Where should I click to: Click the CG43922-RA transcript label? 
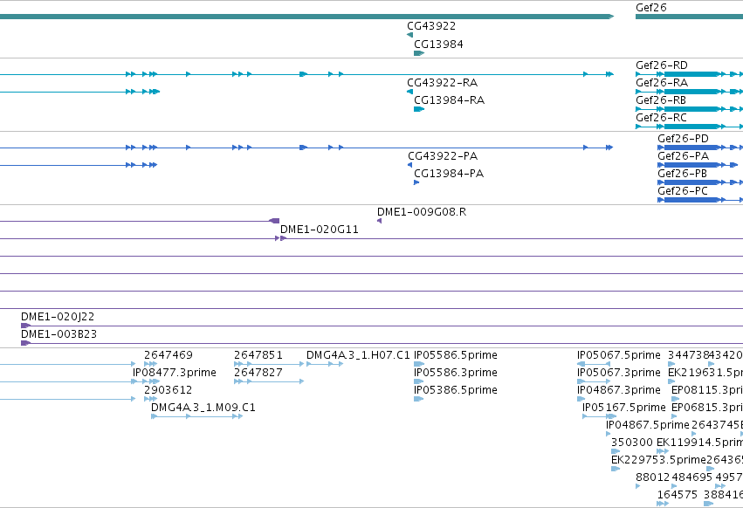pyautogui.click(x=442, y=83)
